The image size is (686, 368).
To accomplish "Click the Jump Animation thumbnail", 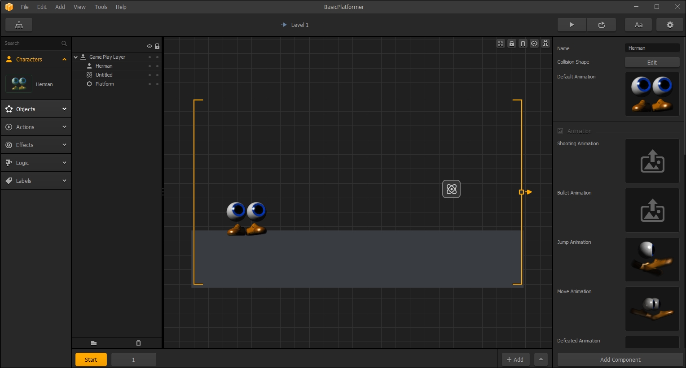I will [x=652, y=260].
